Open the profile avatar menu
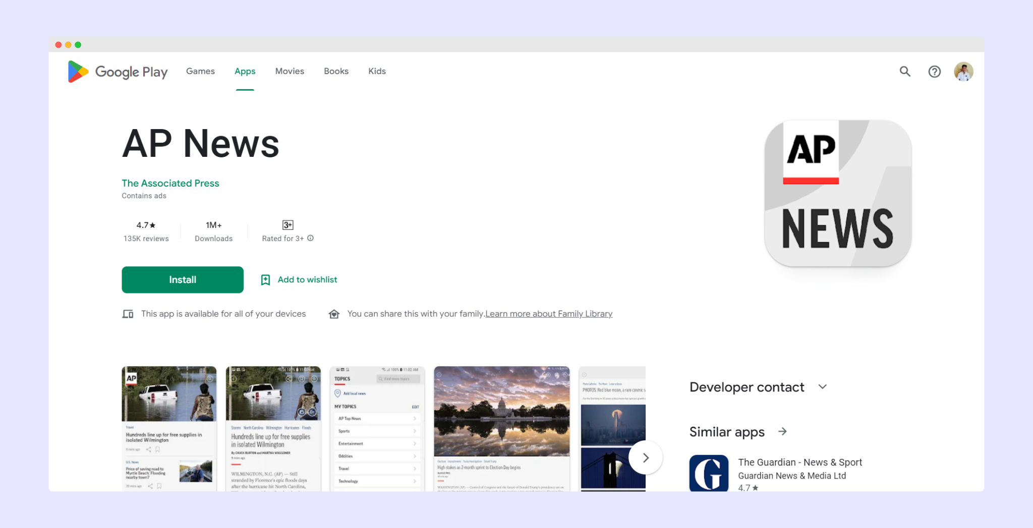The height and width of the screenshot is (528, 1033). pyautogui.click(x=963, y=71)
